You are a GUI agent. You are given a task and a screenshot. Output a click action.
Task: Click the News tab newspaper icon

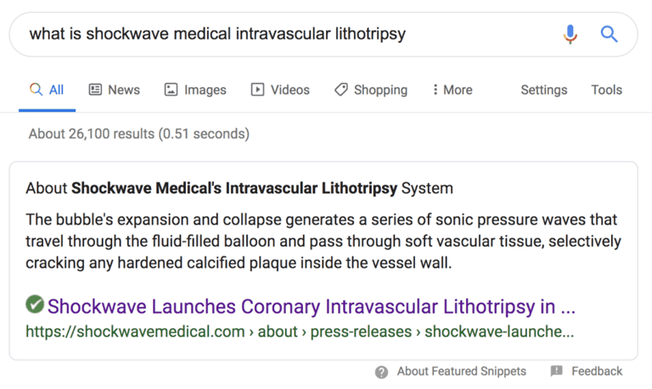[x=95, y=89]
